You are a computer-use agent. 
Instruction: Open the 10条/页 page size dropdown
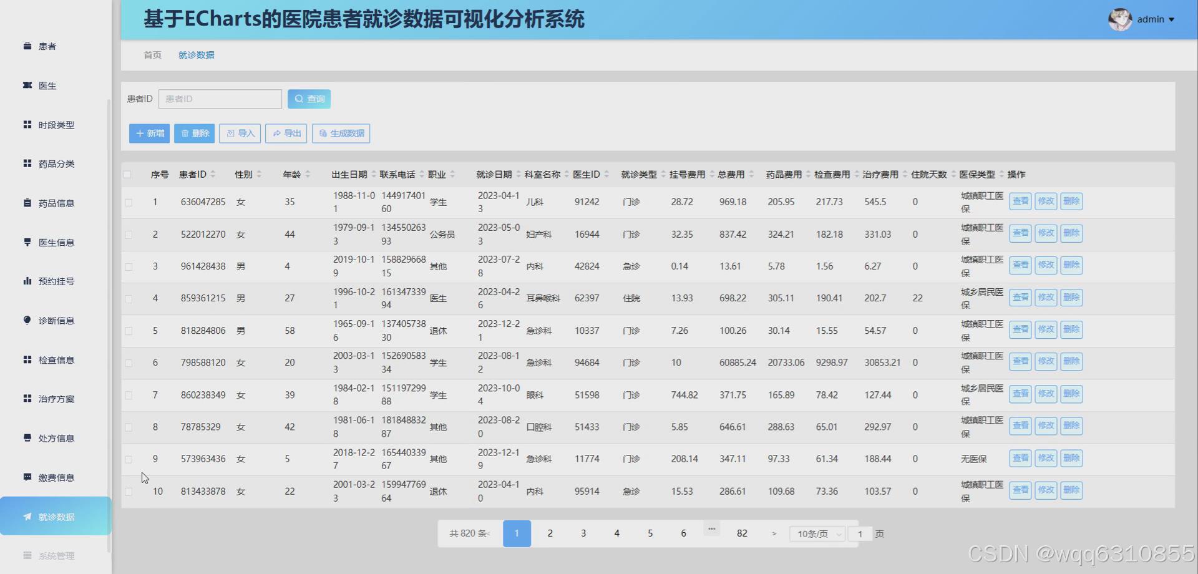[817, 533]
